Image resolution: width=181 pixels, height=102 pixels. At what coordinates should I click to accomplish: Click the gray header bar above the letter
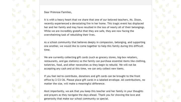click(96, 2)
